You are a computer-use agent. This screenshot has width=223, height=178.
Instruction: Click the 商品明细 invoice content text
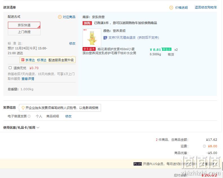pos(53,116)
